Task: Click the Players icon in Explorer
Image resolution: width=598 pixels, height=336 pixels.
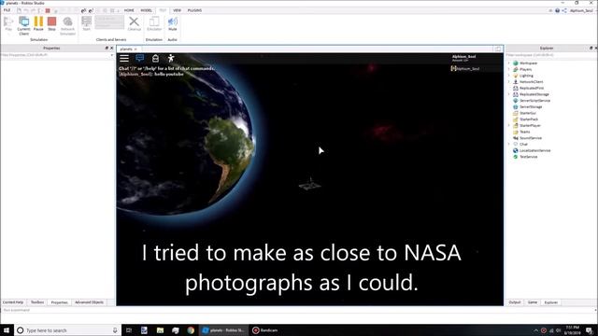Action: [515, 69]
